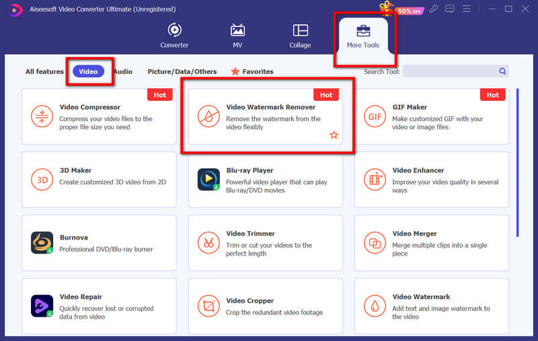Open the Video Repair icon

[x=42, y=306]
